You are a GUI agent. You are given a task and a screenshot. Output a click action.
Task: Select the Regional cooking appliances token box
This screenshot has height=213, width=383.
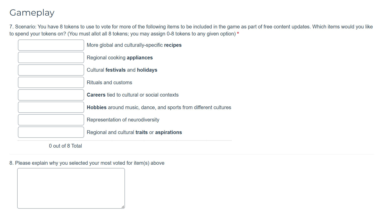(51, 58)
